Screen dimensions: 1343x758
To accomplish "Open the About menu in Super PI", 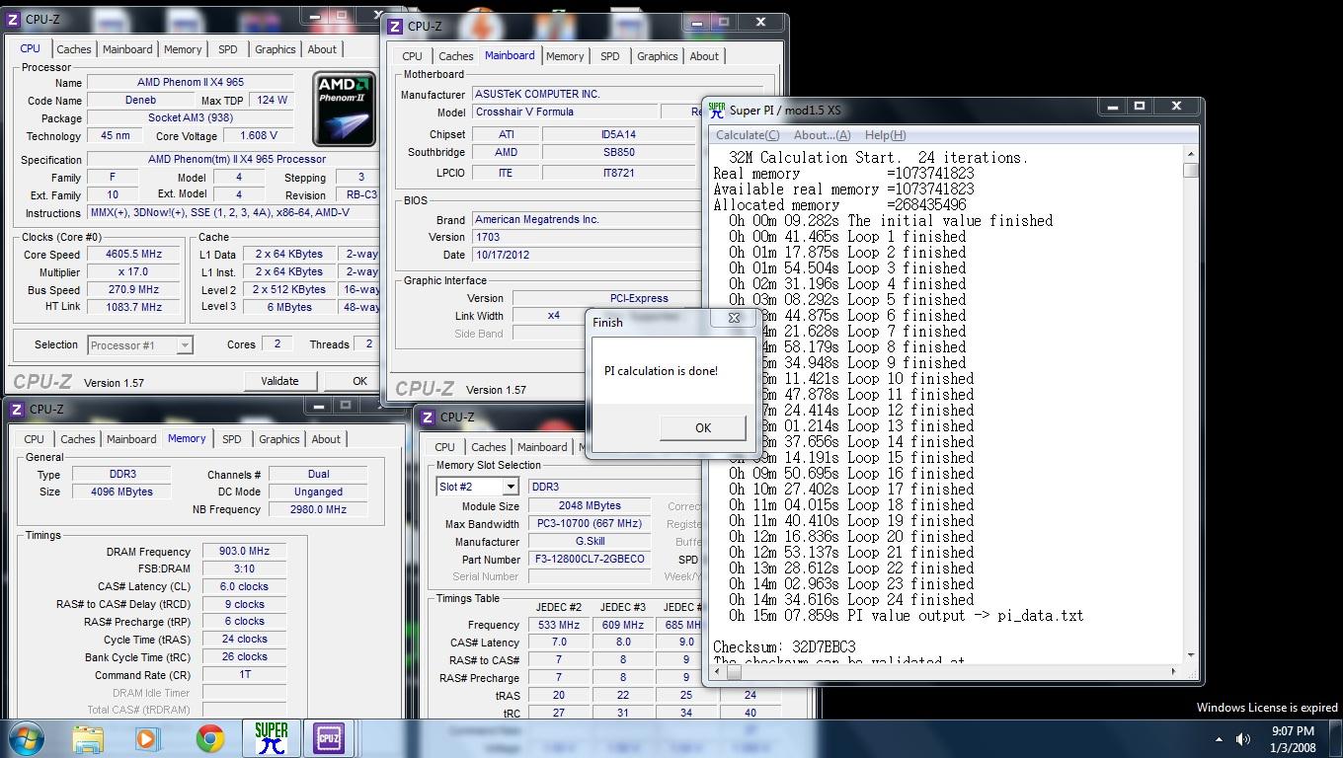I will tap(822, 135).
